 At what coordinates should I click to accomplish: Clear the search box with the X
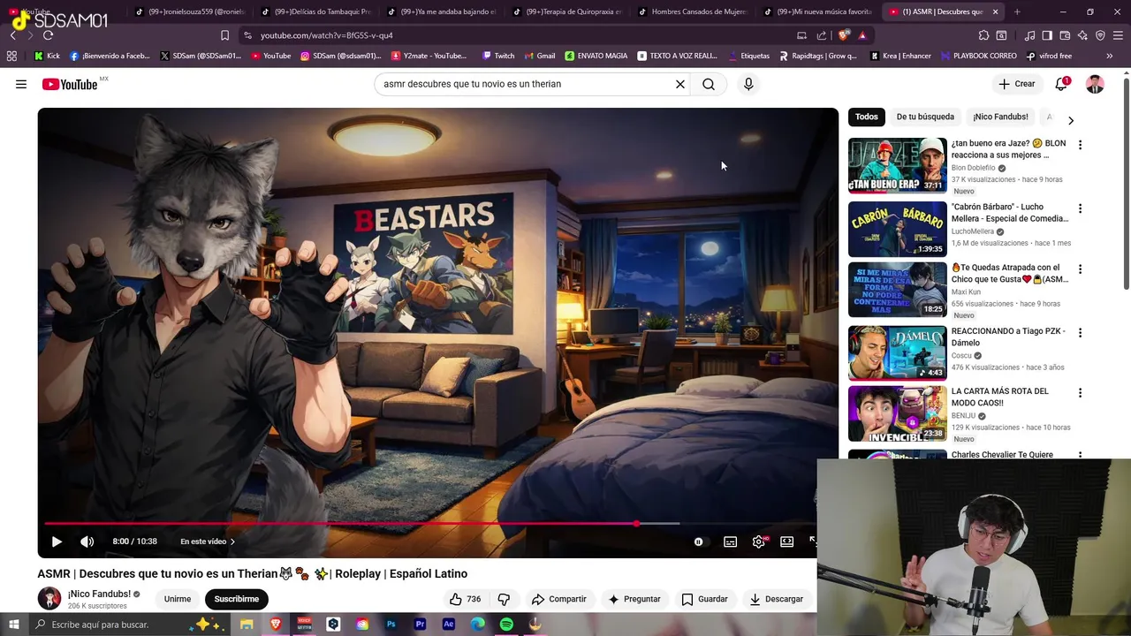pos(680,84)
